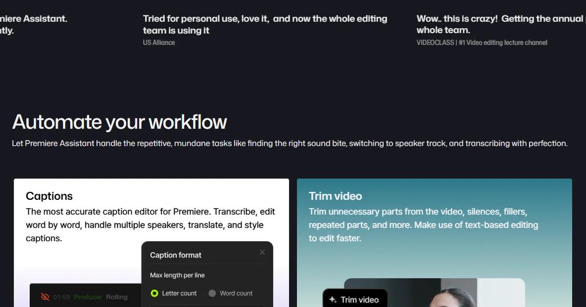This screenshot has height=307, width=586.
Task: Select the Letter count radio option
Action: click(174, 293)
